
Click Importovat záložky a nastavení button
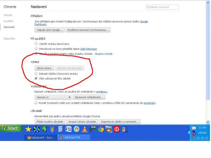point(120,122)
